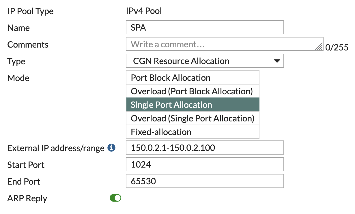355x214 pixels.
Task: Click the IP Pool Type label
Action: pos(30,11)
